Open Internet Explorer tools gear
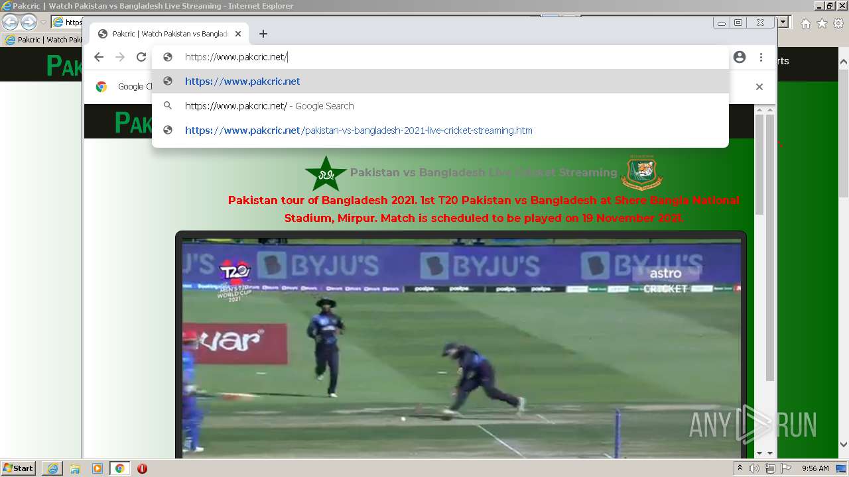This screenshot has width=849, height=477. click(838, 23)
